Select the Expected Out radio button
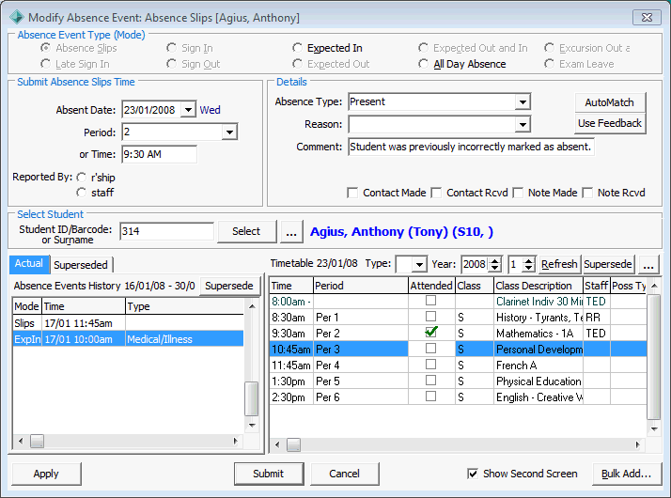671x498 pixels. [x=297, y=64]
